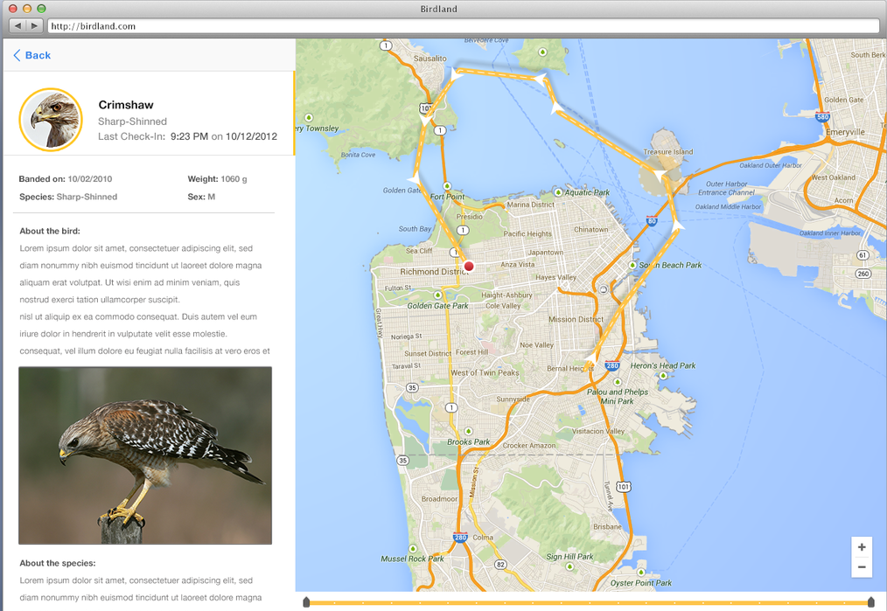Click the I-280 shield near Colma
The image size is (887, 611).
[460, 537]
